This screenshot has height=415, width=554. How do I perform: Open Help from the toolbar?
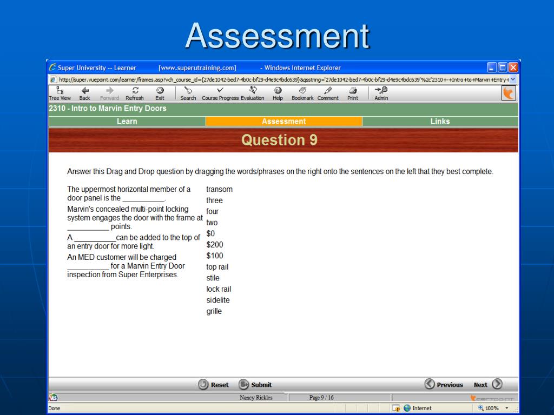click(278, 94)
